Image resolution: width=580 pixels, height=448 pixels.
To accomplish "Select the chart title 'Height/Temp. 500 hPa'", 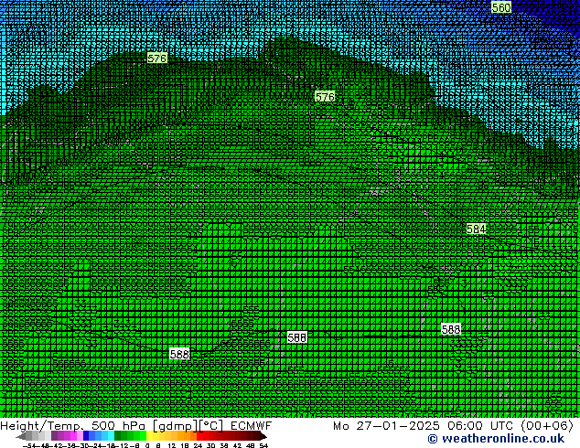I will (73, 426).
